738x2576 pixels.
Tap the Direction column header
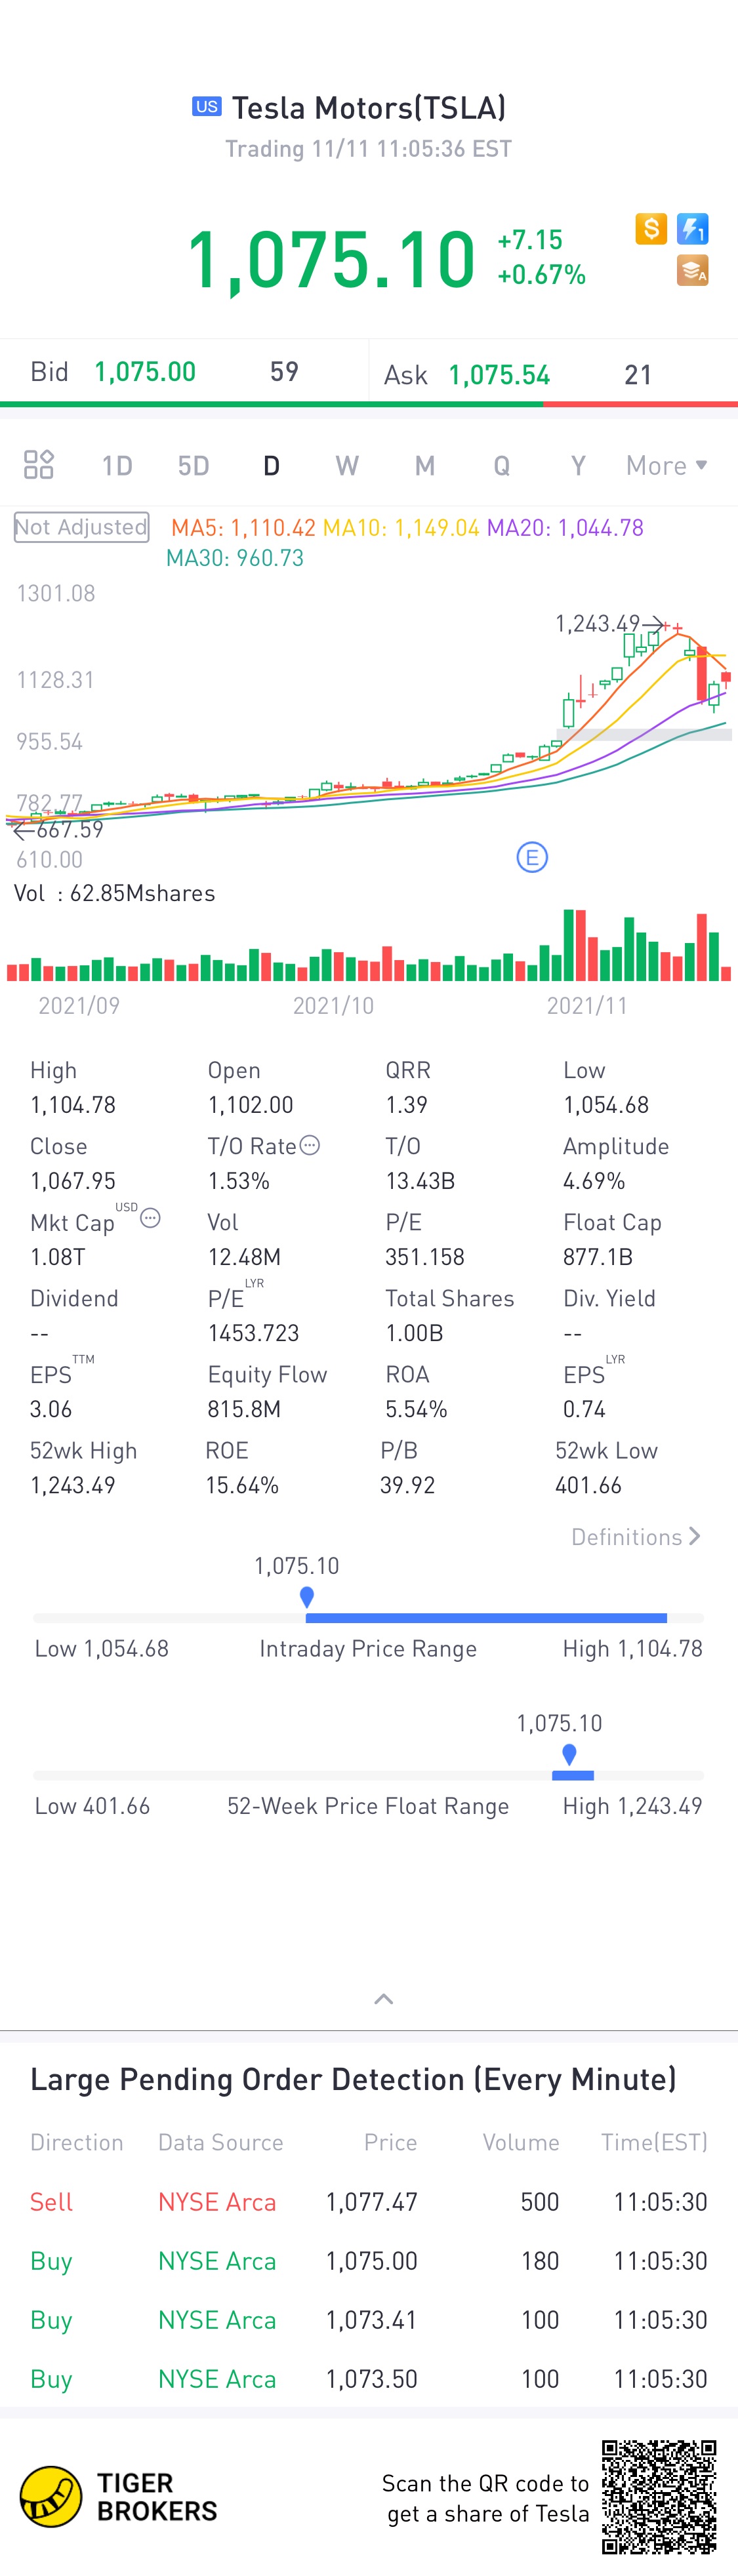coord(77,2142)
